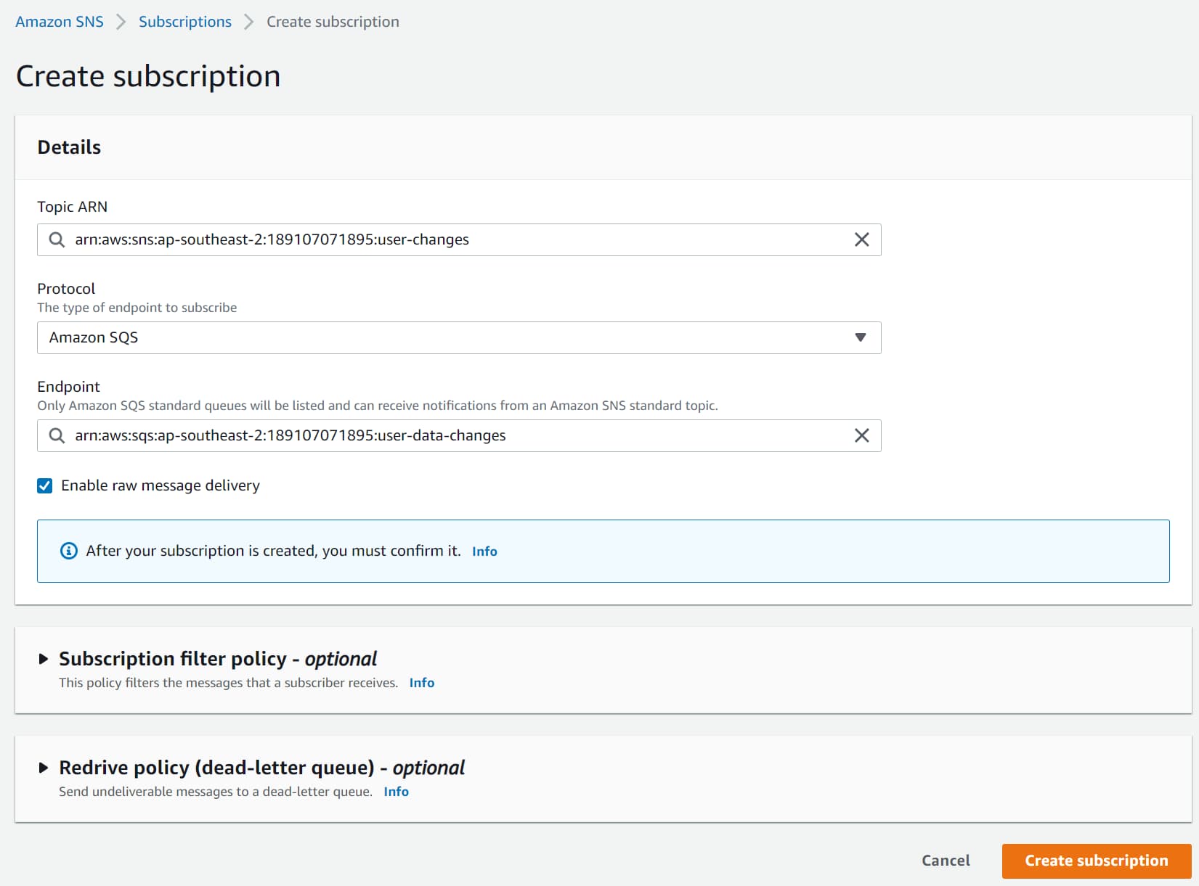Image resolution: width=1199 pixels, height=886 pixels.
Task: Click the Details panel heading
Action: [x=69, y=147]
